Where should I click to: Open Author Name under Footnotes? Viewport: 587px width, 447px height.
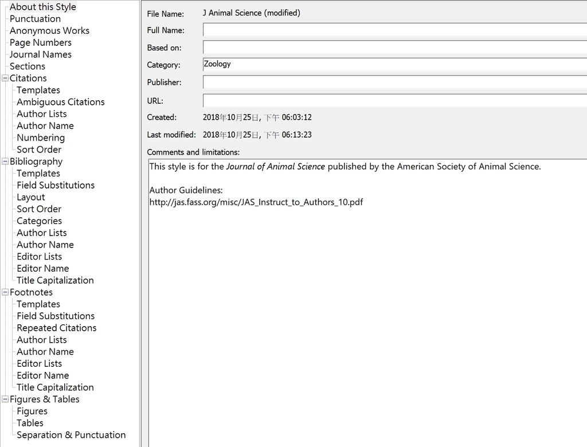45,352
